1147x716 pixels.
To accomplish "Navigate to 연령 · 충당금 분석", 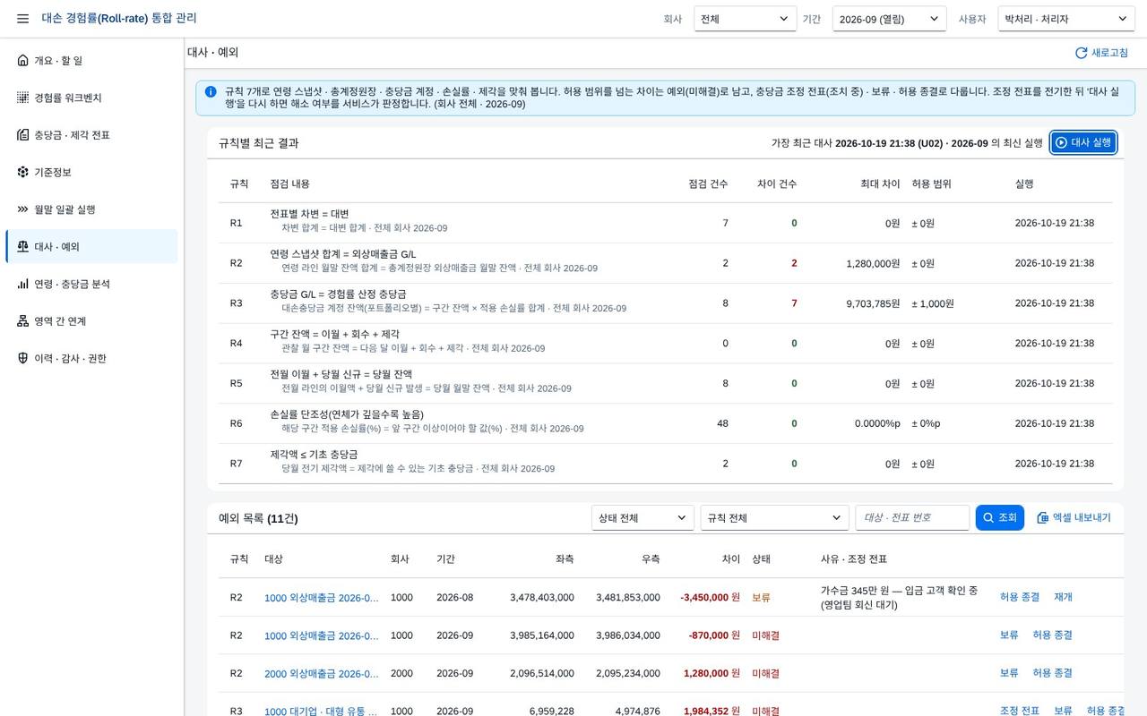I will [91, 284].
